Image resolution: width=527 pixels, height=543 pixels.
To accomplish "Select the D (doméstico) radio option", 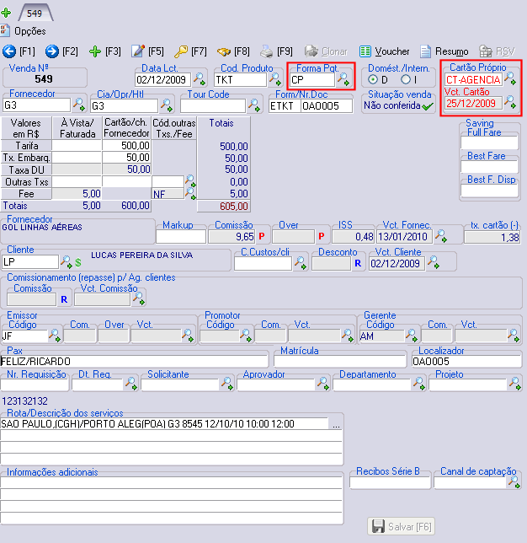I will [372, 79].
